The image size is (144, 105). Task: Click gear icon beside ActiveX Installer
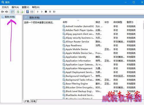click(x=64, y=26)
